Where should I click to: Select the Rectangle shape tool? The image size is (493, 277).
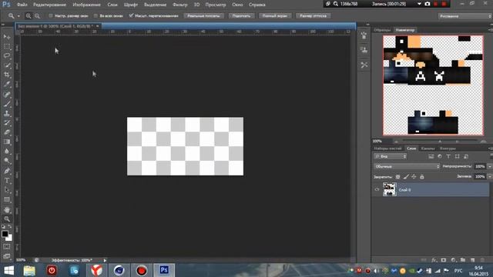point(7,200)
